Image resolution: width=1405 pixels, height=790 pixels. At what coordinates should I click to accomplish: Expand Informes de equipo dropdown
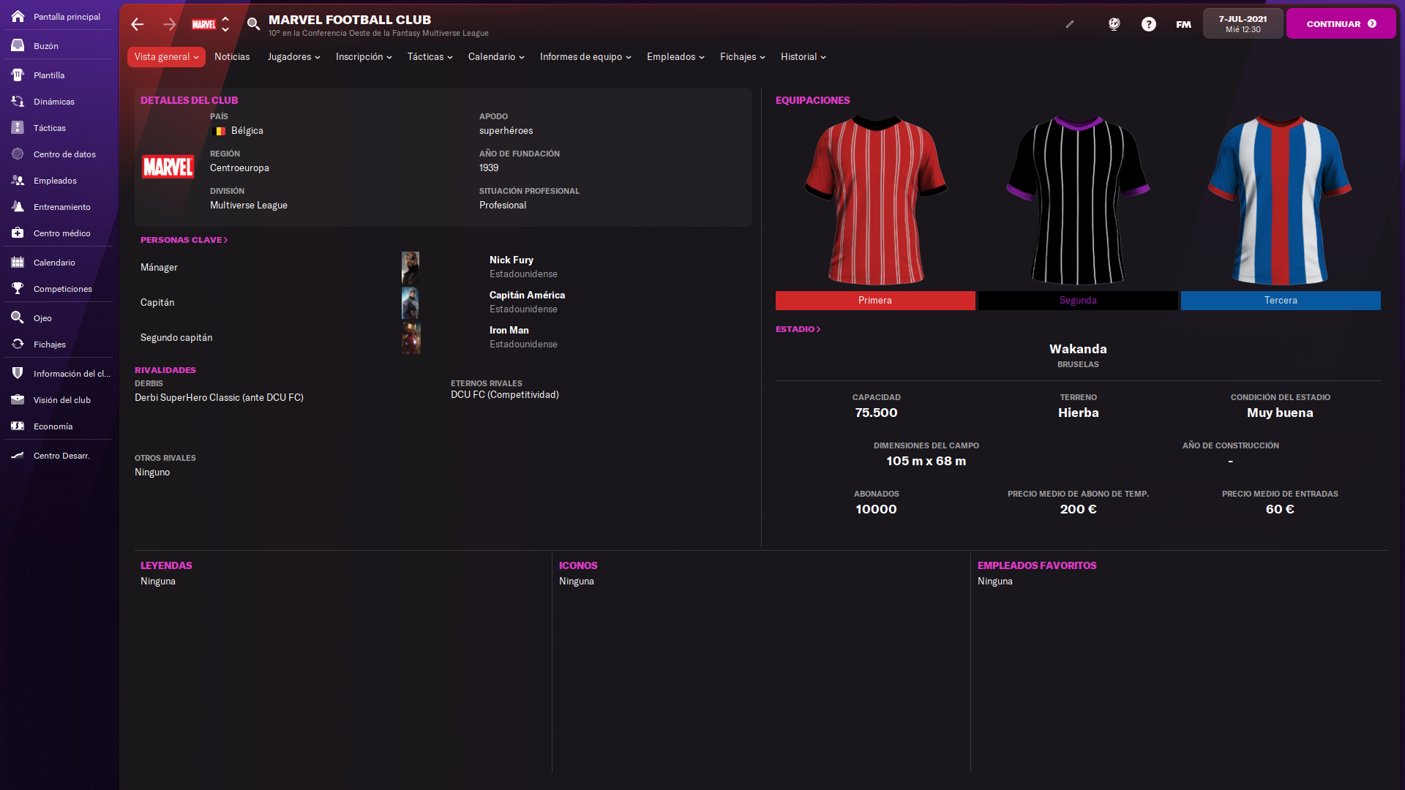(x=585, y=57)
